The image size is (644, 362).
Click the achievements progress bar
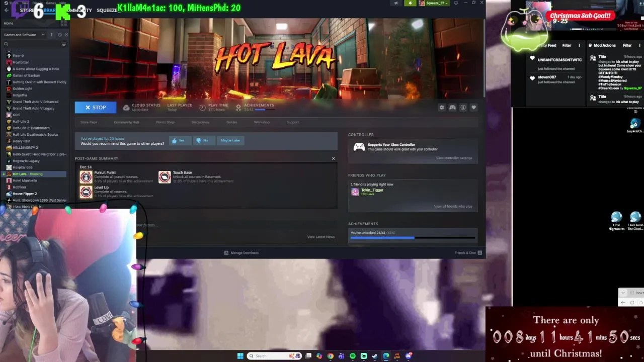[x=413, y=237]
